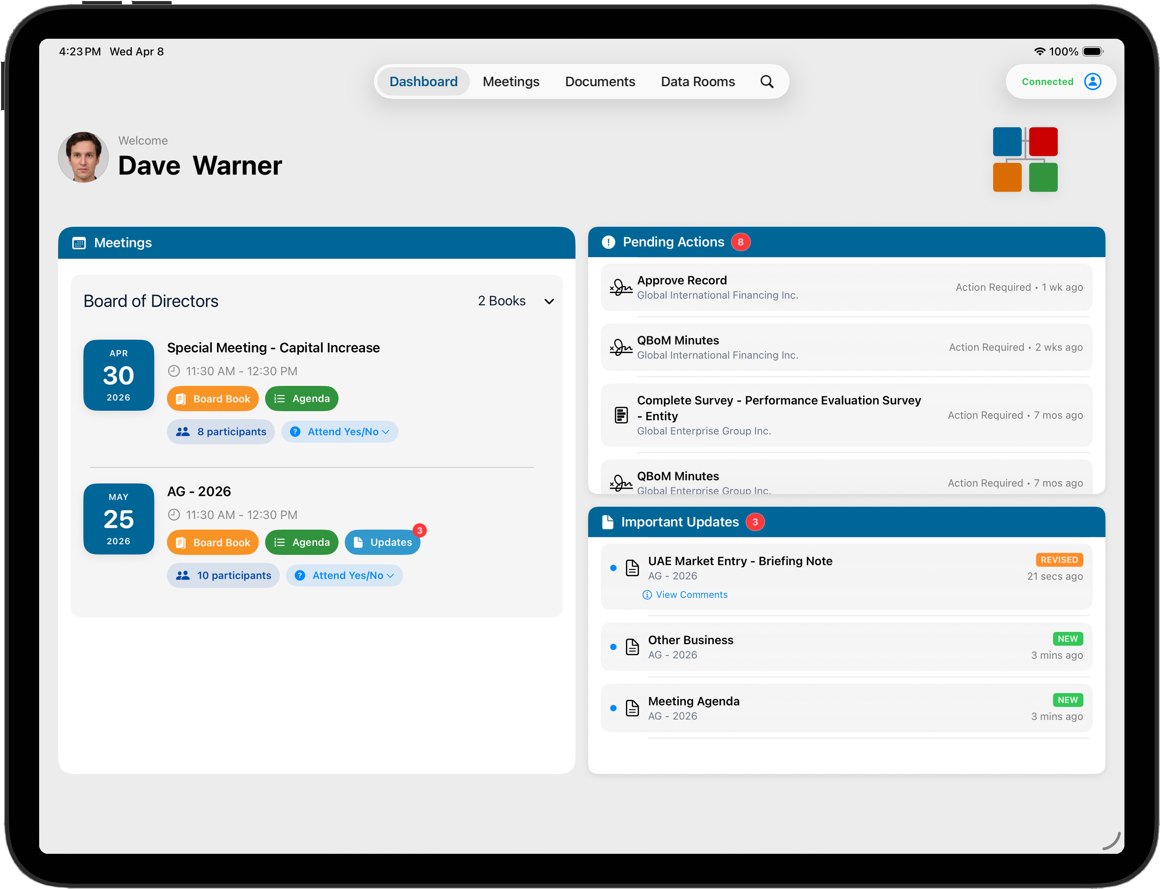Click the Important Updates panel title
The image size is (1160, 889).
tap(680, 522)
